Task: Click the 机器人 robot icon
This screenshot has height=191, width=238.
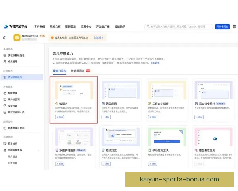Action: 57,103
